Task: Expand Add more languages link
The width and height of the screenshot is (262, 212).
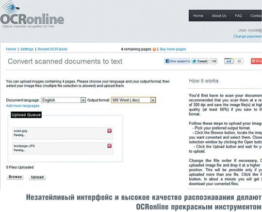Action: tap(23, 106)
